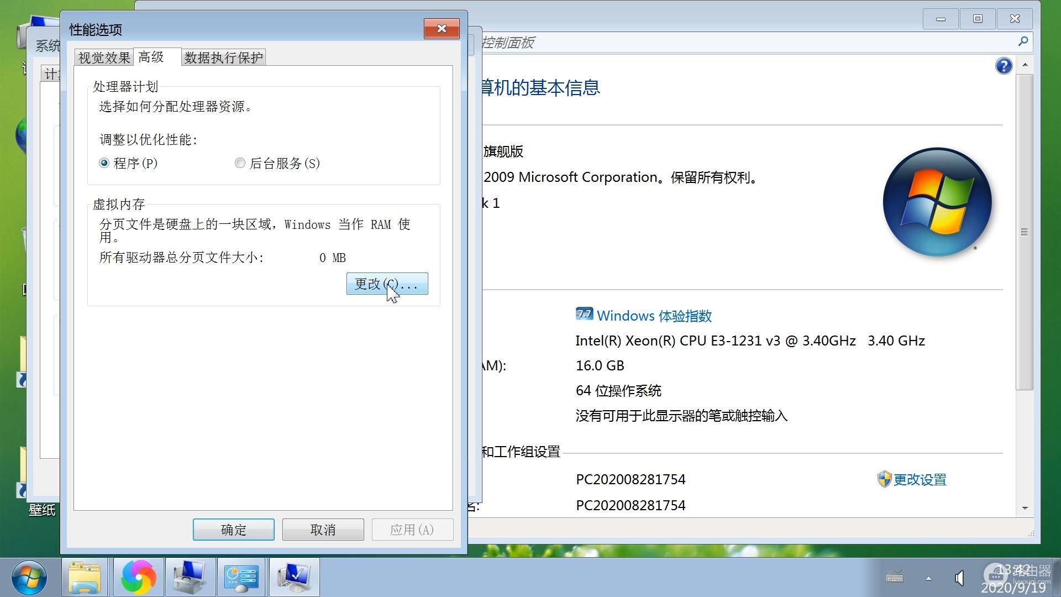Open the 高级 tab
Image resolution: width=1061 pixels, height=597 pixels.
[157, 57]
